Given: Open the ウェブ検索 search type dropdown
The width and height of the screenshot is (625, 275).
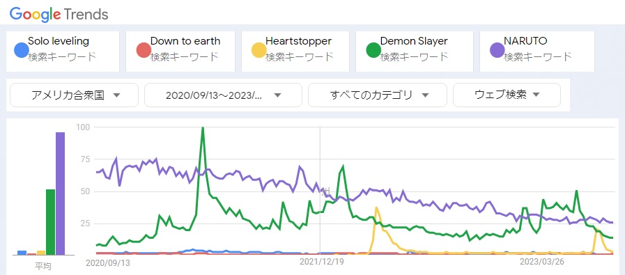Looking at the screenshot, I should (x=507, y=95).
